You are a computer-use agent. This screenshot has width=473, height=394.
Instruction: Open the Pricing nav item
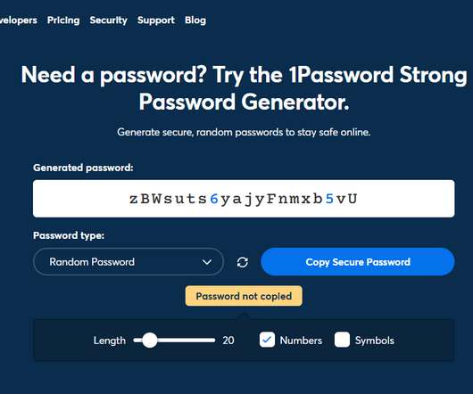point(63,21)
